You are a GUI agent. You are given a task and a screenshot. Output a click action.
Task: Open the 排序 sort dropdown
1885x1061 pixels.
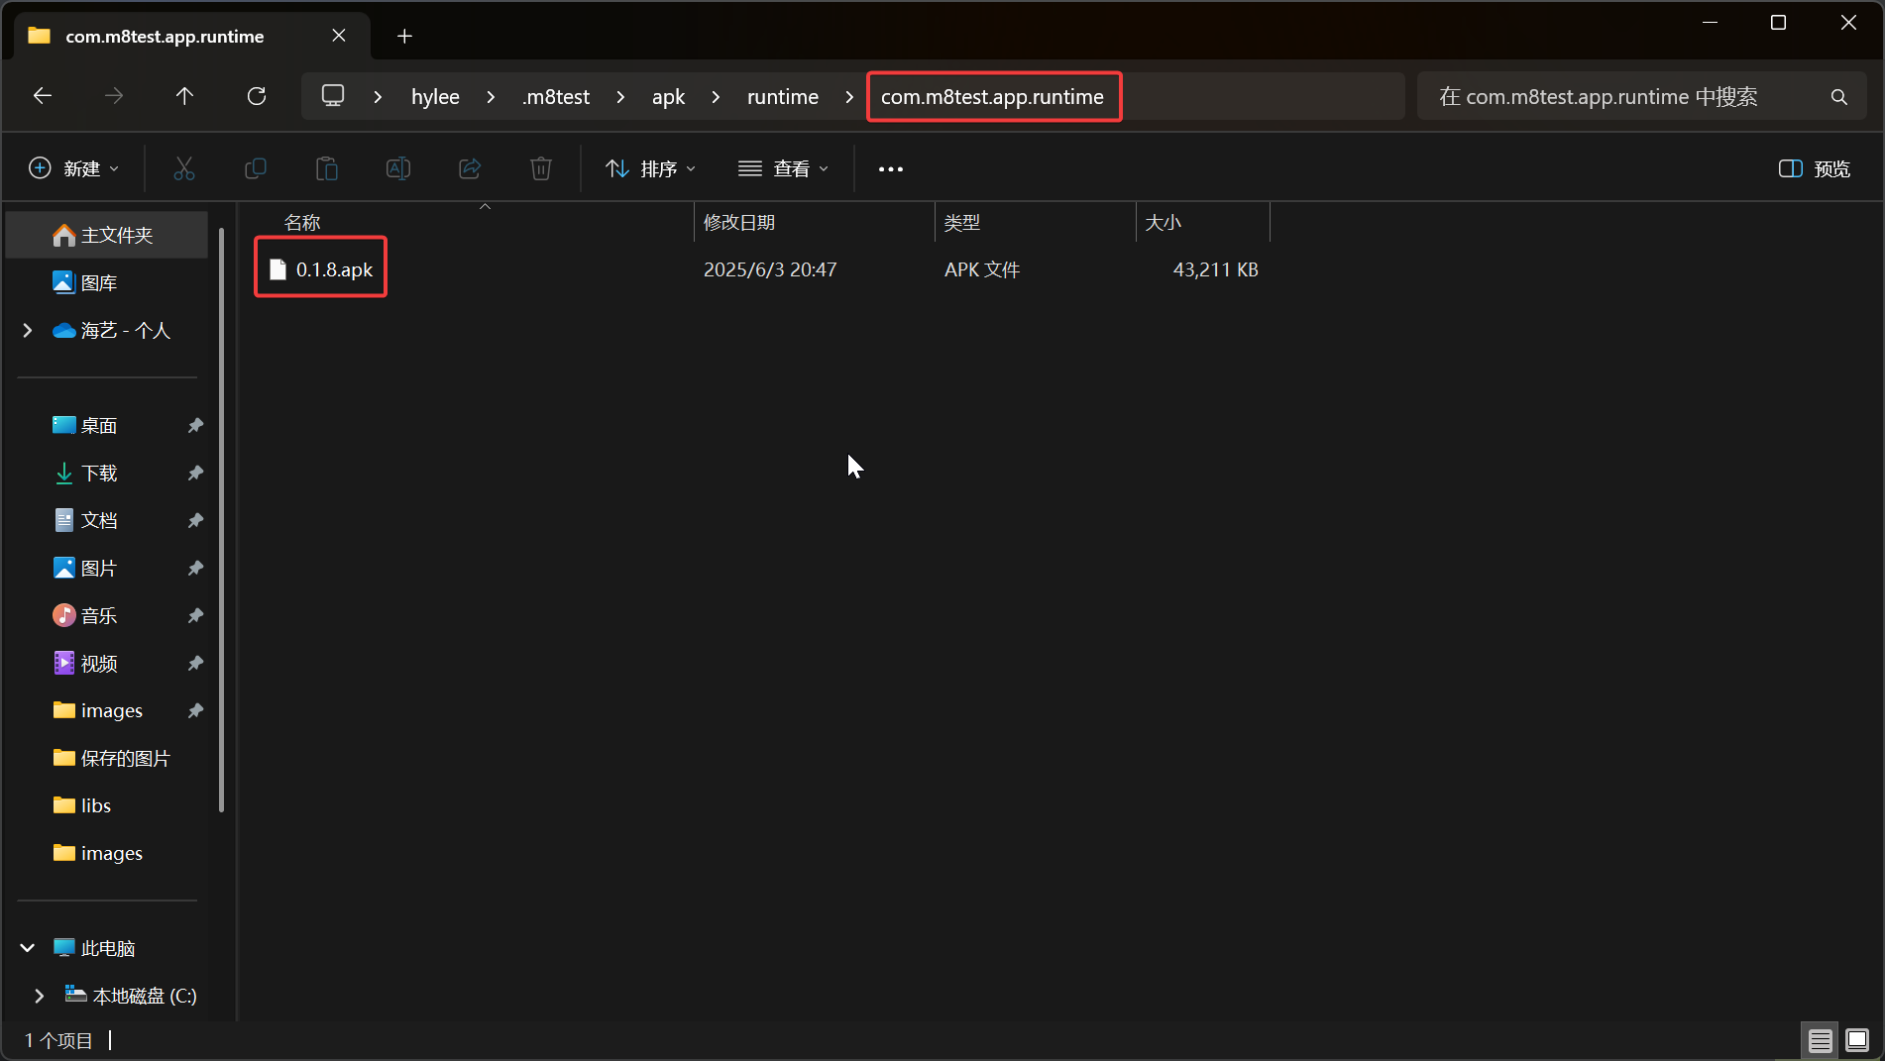[649, 167]
